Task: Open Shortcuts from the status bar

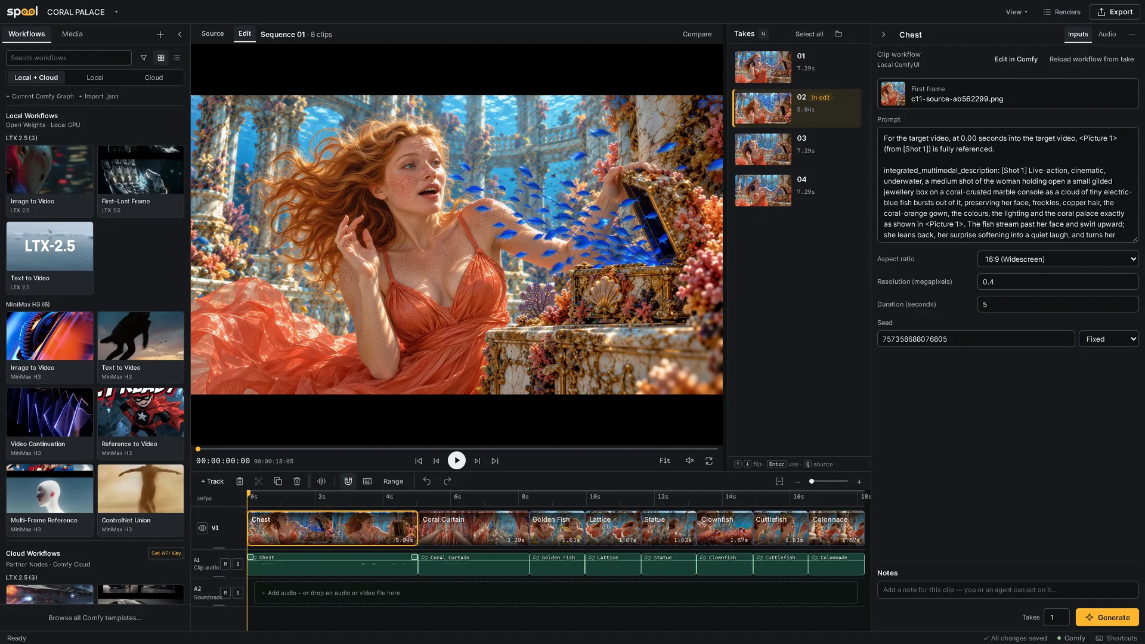Action: (x=1116, y=638)
